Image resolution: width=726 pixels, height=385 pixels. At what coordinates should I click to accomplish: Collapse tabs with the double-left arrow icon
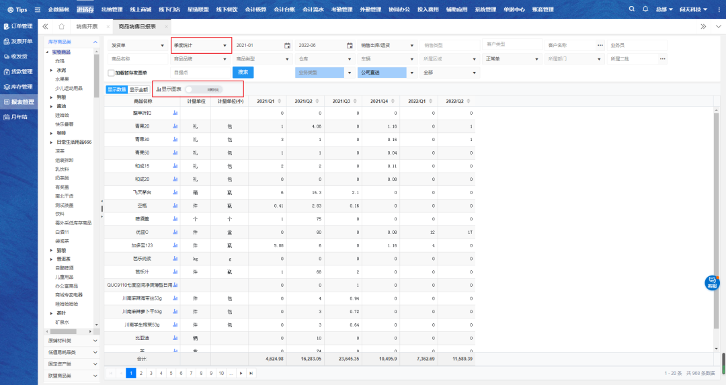pos(45,26)
